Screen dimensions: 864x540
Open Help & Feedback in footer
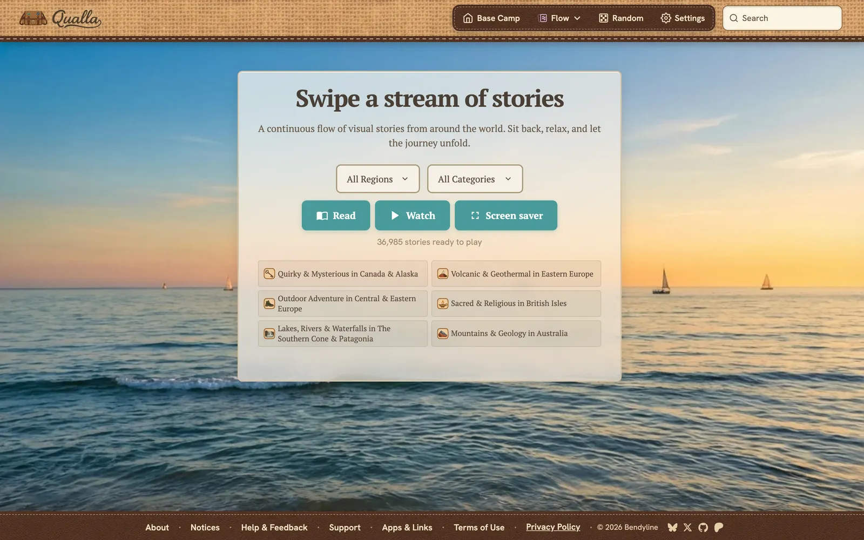[x=274, y=528]
